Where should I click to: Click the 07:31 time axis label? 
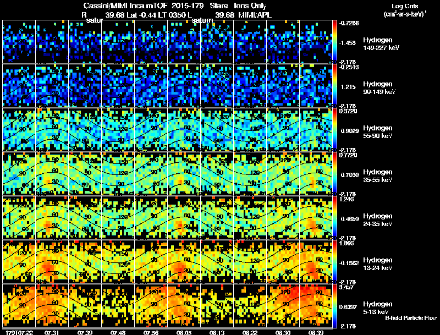(x=52, y=332)
